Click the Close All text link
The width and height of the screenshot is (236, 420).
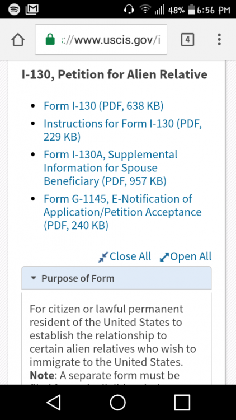[130, 256]
